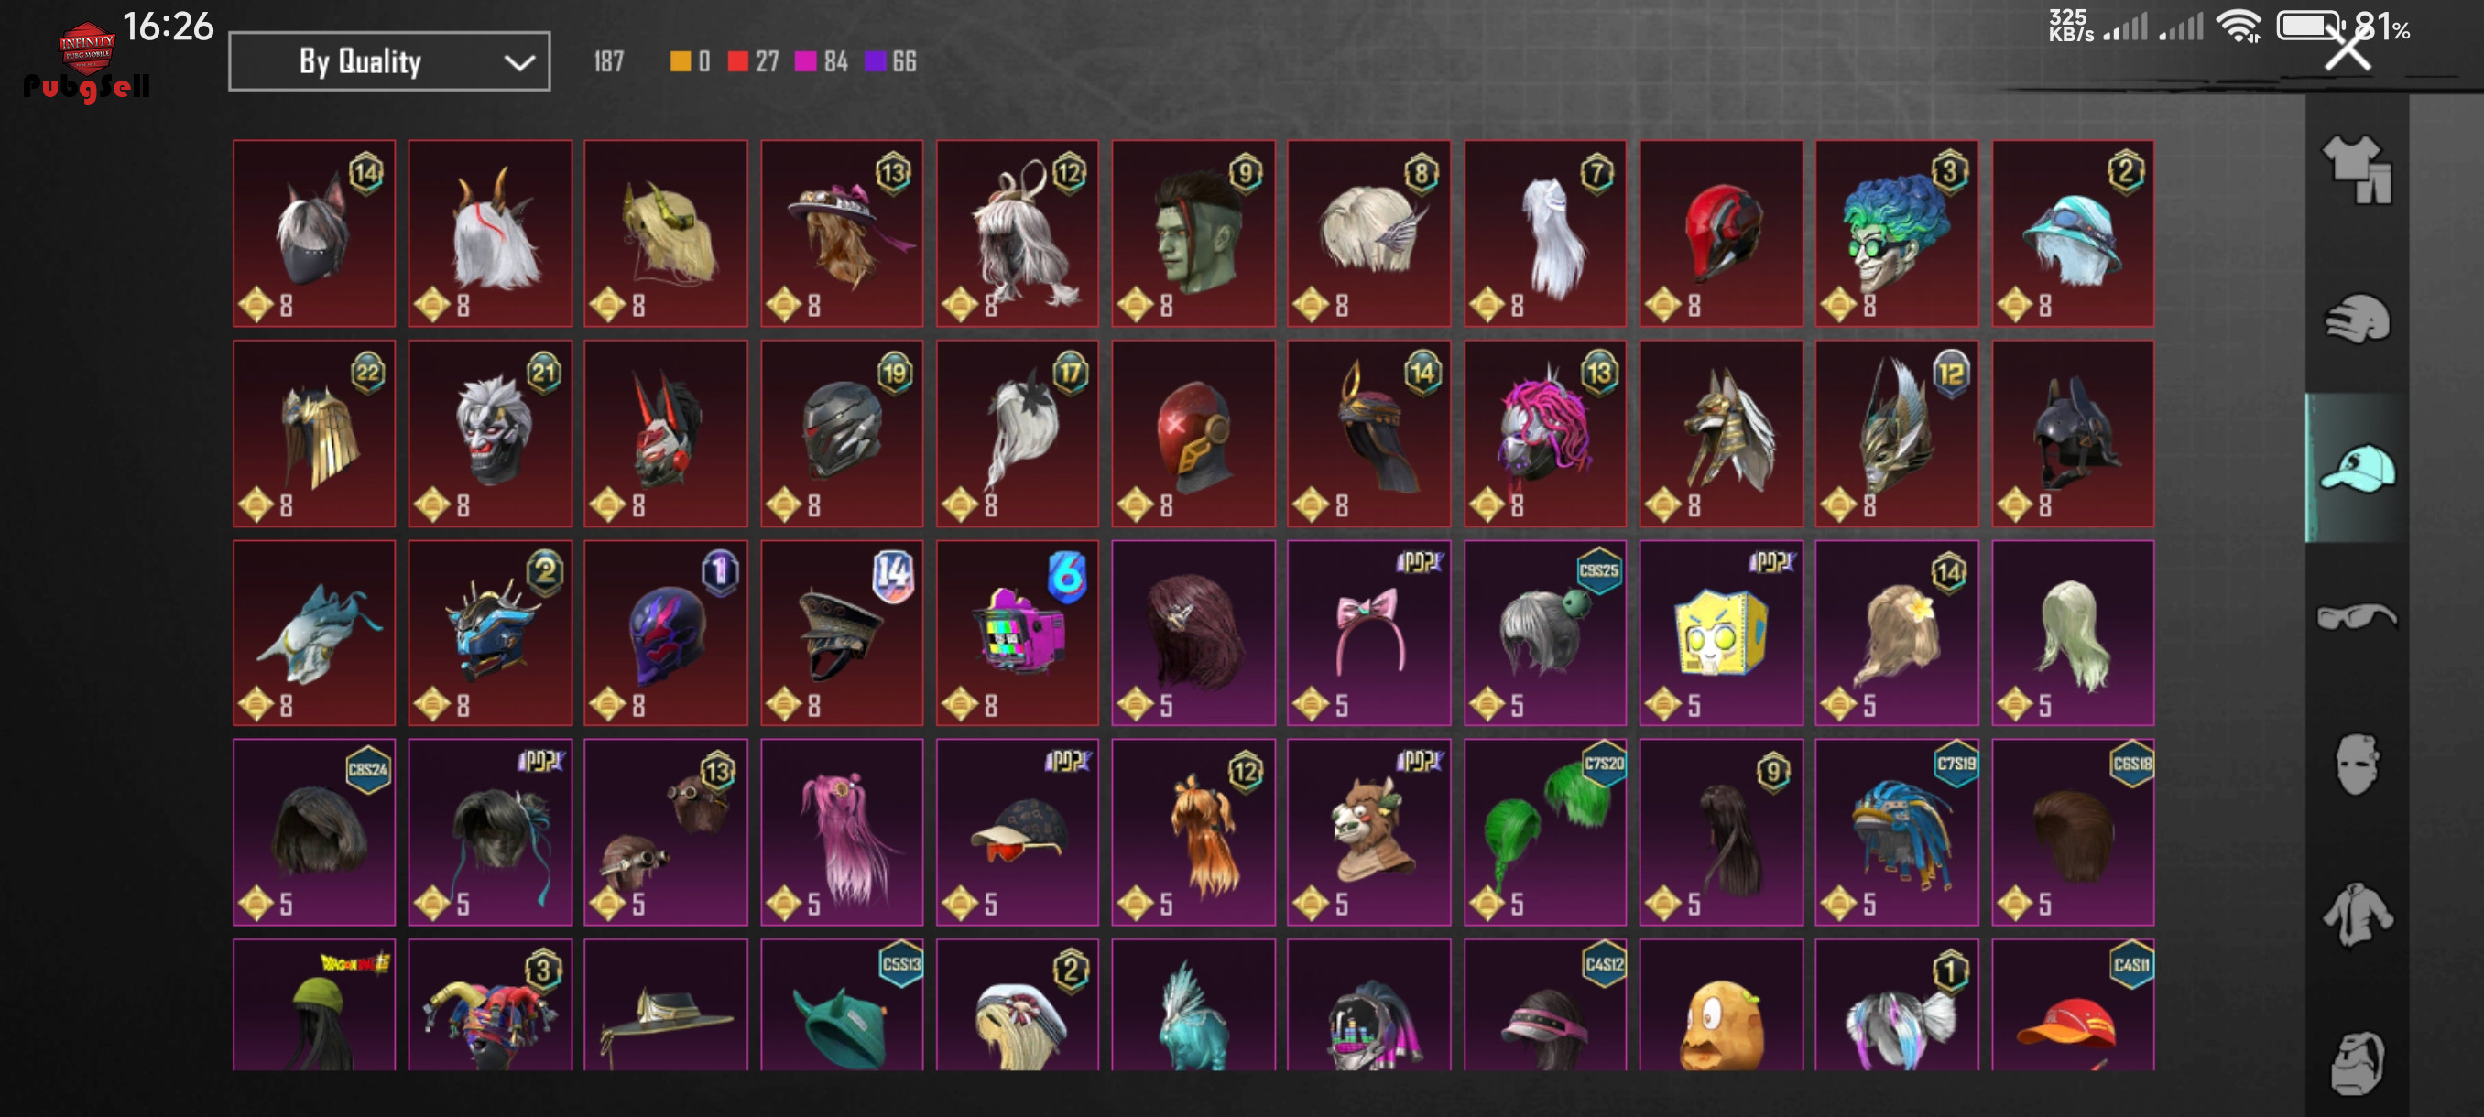The image size is (2484, 1117).
Task: Click the purple quality count 66
Action: coord(903,61)
